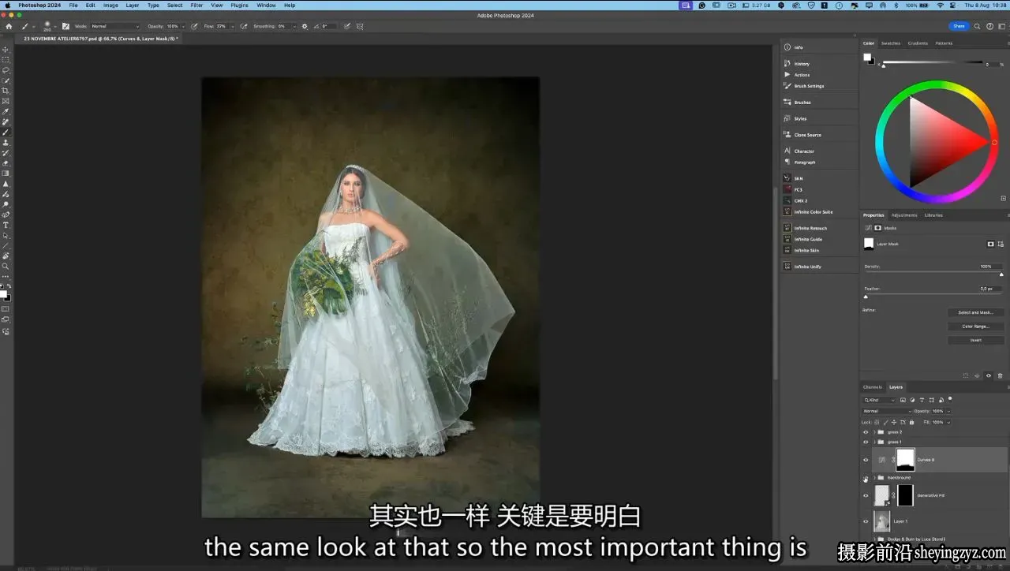Expand the background group folder

[x=874, y=477]
